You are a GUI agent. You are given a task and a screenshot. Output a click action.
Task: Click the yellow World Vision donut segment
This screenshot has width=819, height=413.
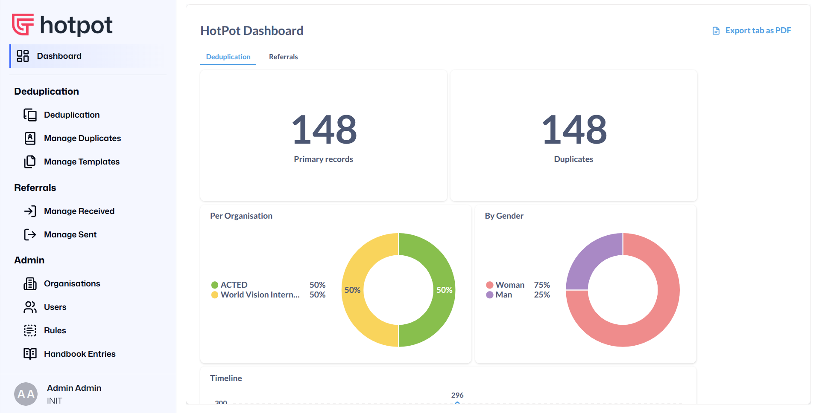click(x=354, y=290)
